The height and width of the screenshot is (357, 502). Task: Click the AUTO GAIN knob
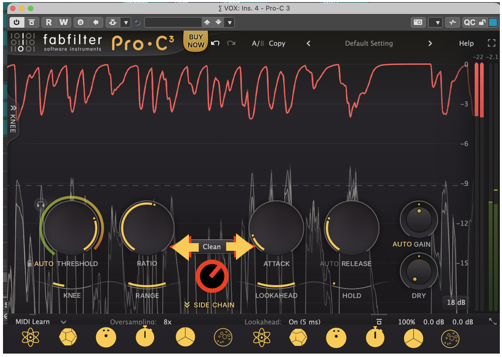[419, 220]
